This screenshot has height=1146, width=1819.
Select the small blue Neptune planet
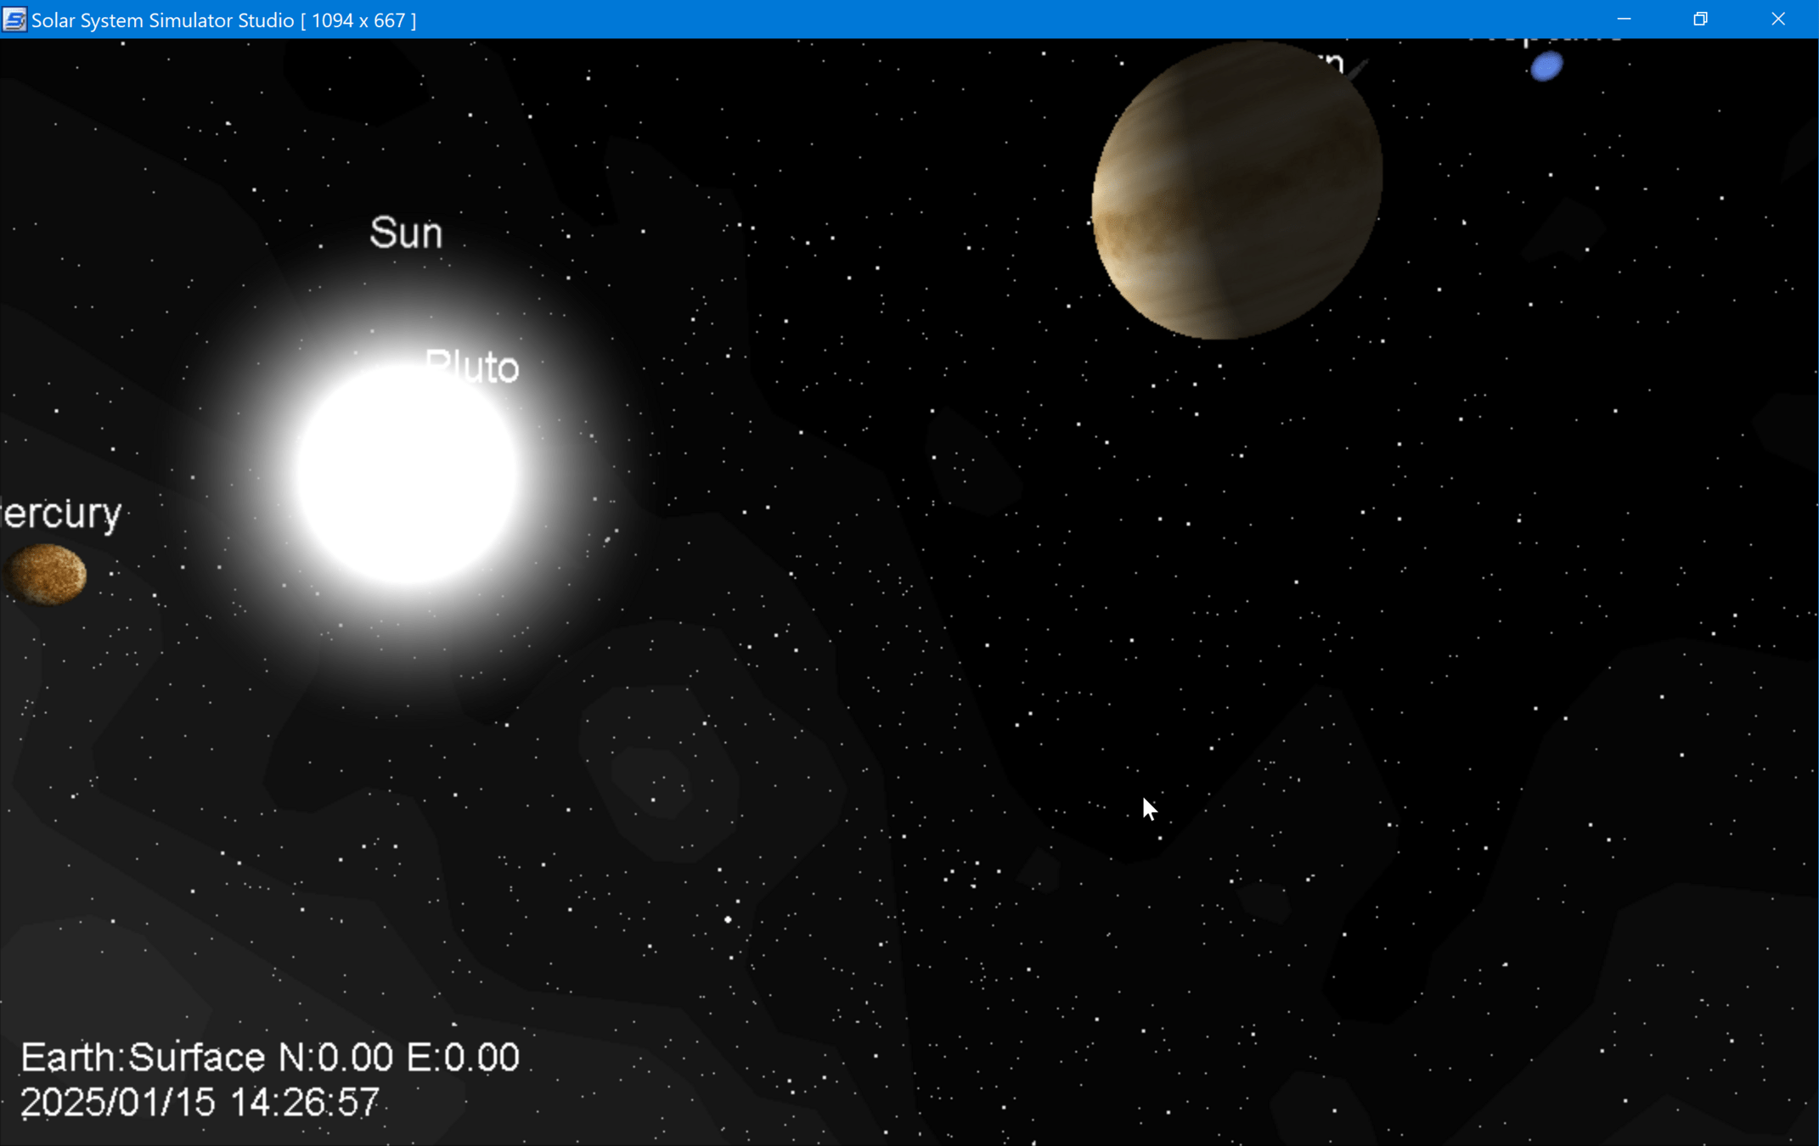[x=1546, y=66]
